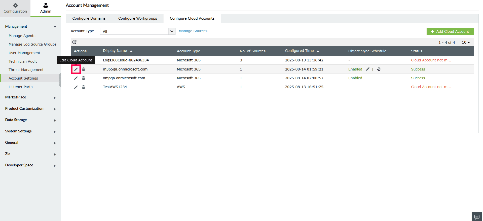This screenshot has height=221, width=483.
Task: Open the Manage Sources link
Action: (x=193, y=31)
